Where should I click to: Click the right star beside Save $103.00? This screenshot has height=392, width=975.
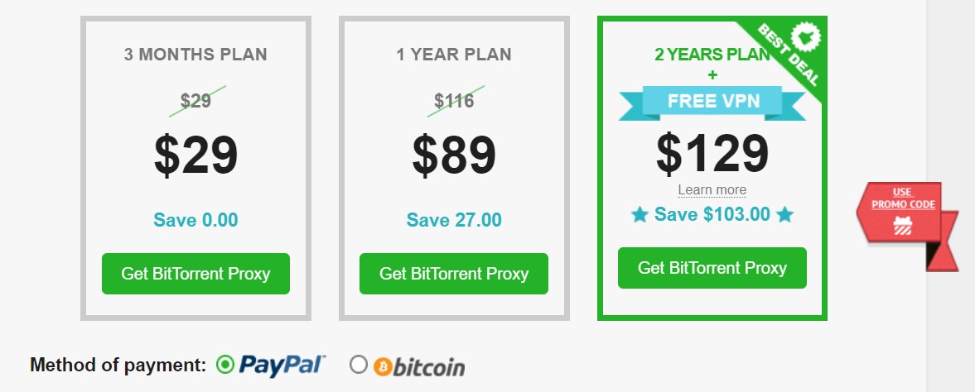pos(785,215)
